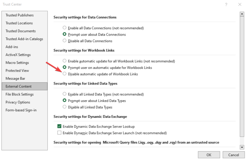Image resolution: width=246 pixels, height=160 pixels.
Task: Choose Disable automatic update of Workbook Links
Action: pos(64,74)
